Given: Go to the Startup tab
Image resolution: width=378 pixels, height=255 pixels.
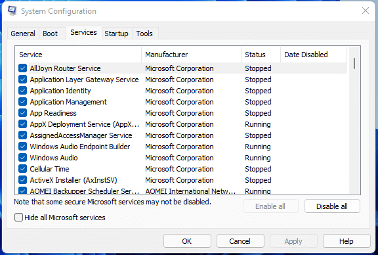Looking at the screenshot, I should click(x=116, y=34).
